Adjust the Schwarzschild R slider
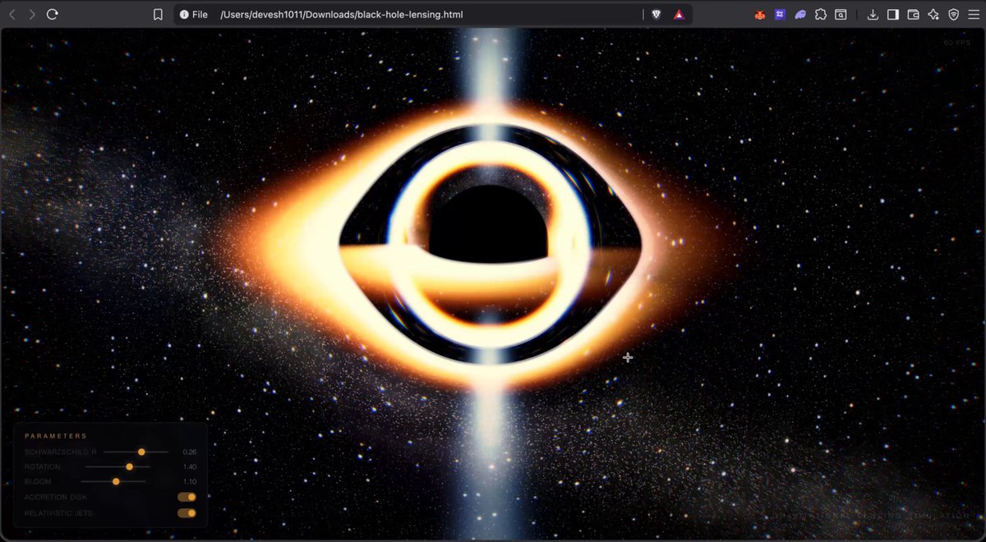 point(136,452)
